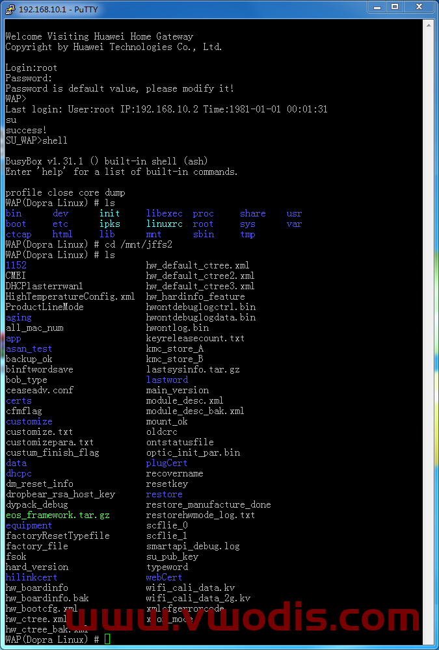Select the '1152' directory entry

[16, 265]
